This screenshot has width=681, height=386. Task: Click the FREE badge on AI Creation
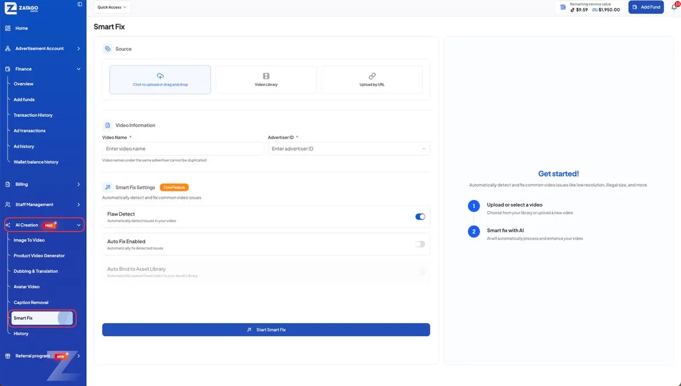point(49,225)
